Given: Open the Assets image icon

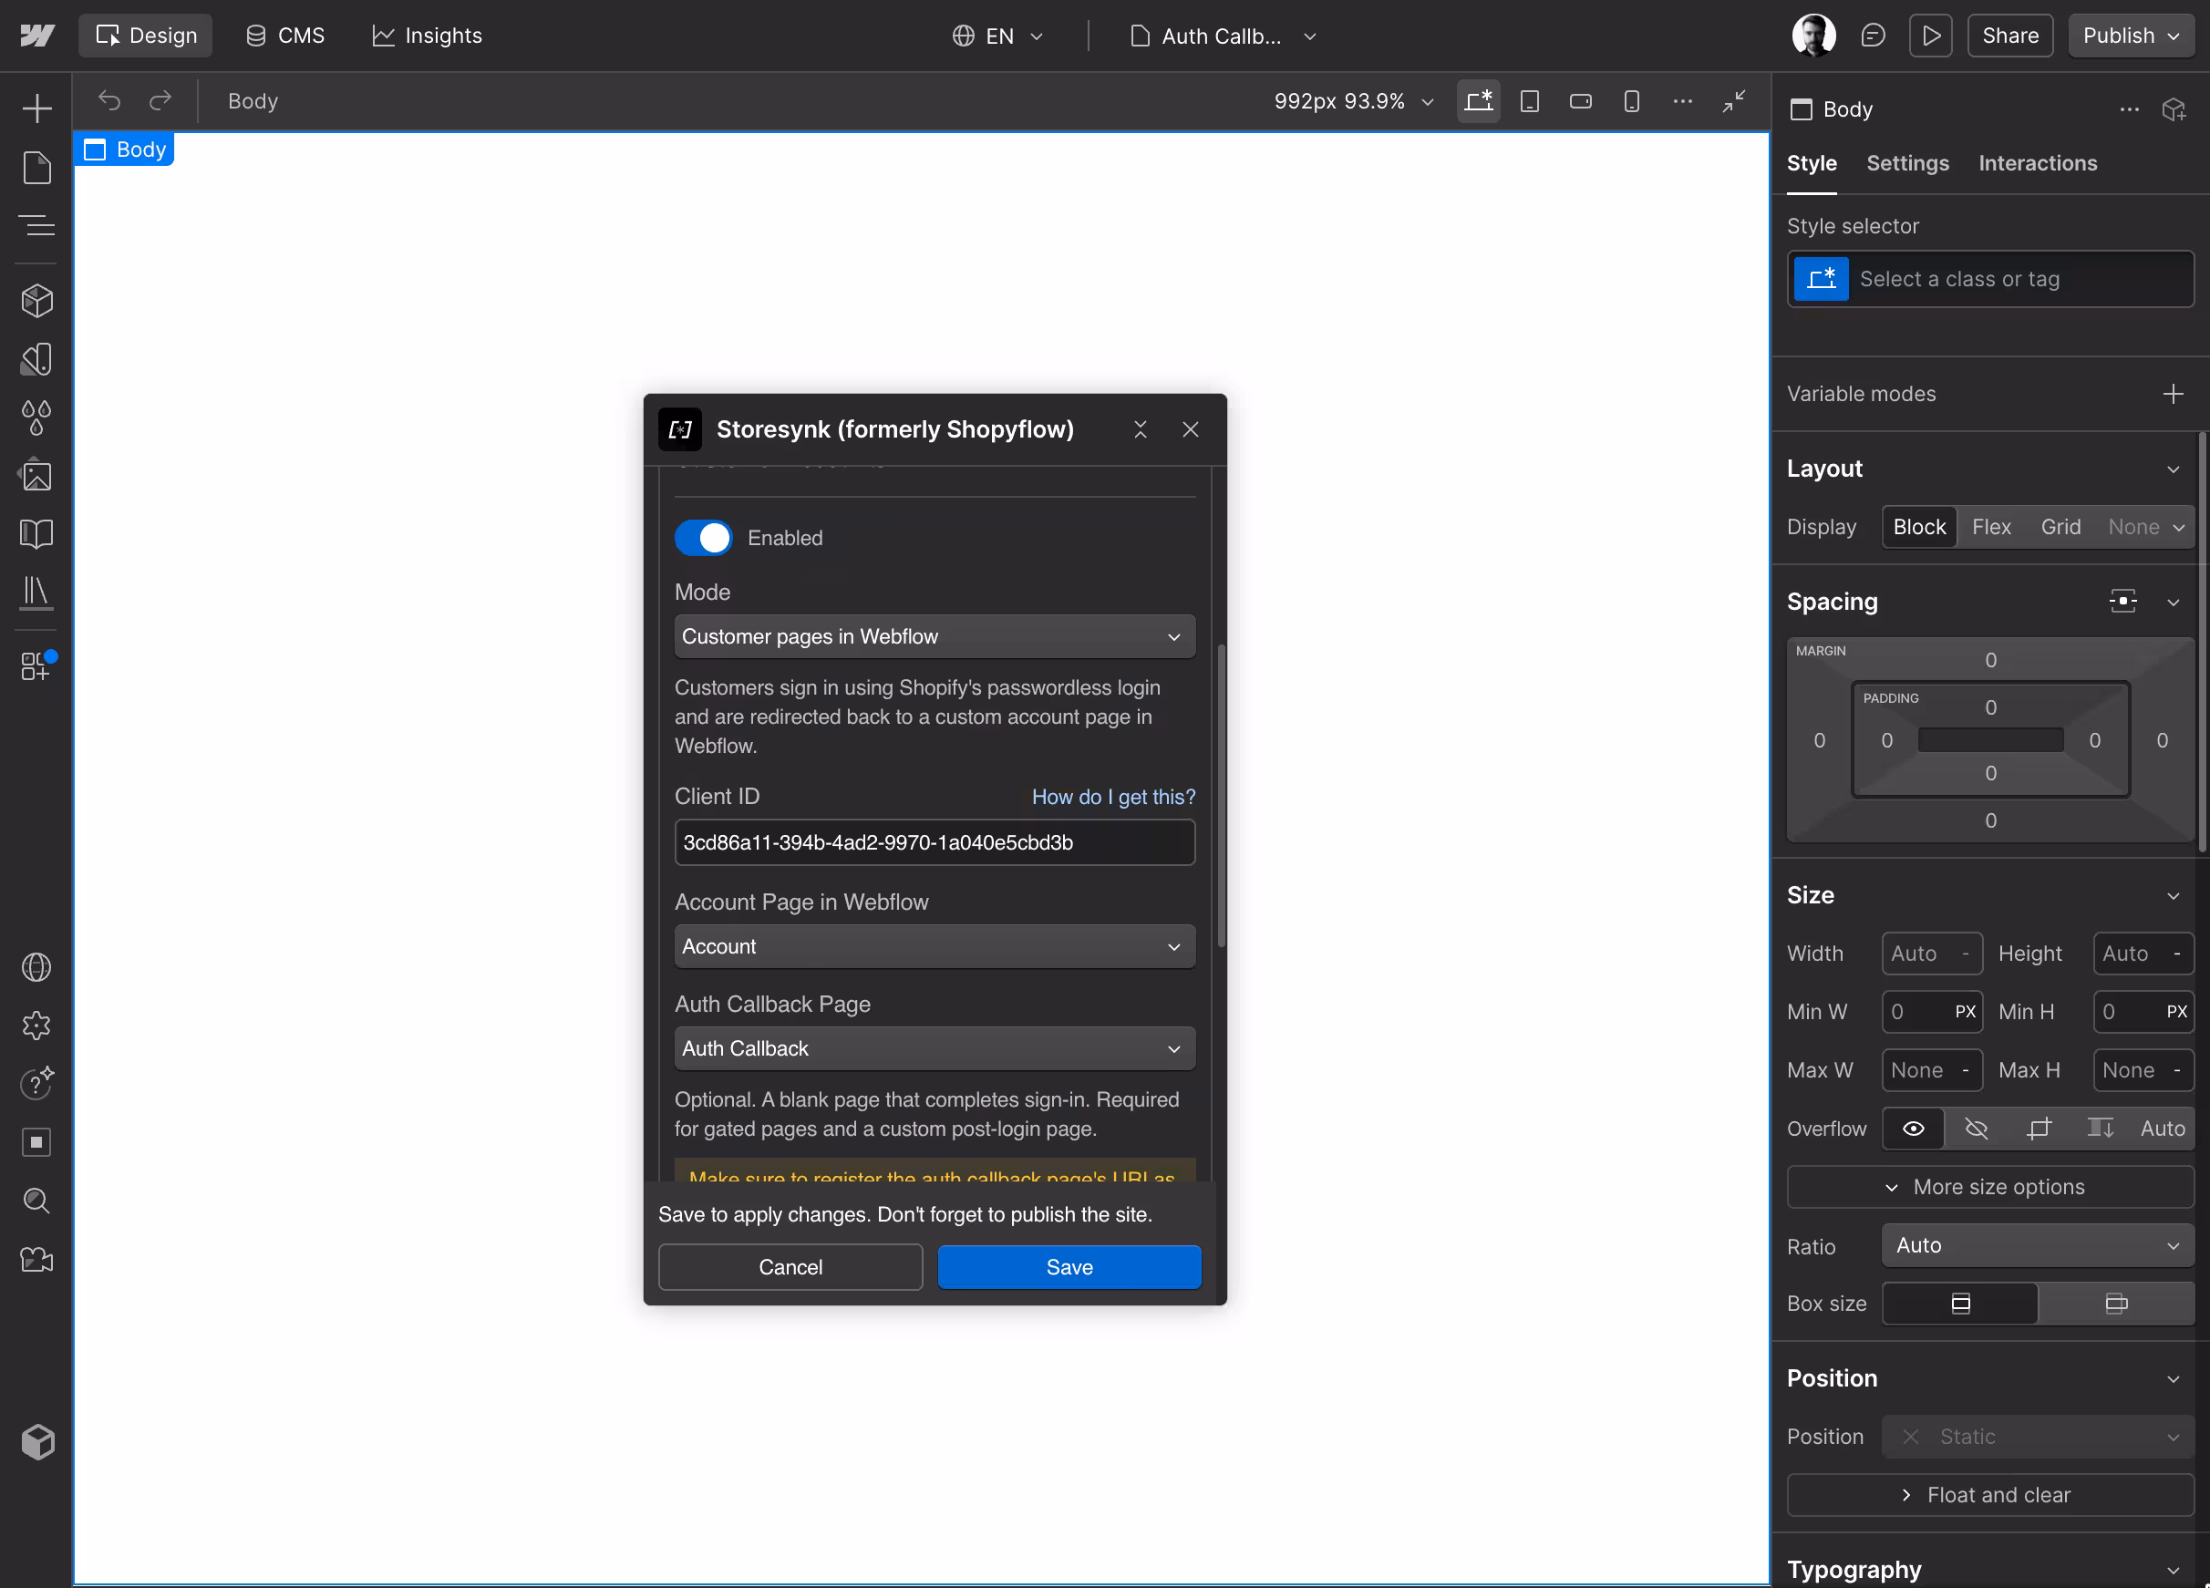Looking at the screenshot, I should tap(37, 477).
